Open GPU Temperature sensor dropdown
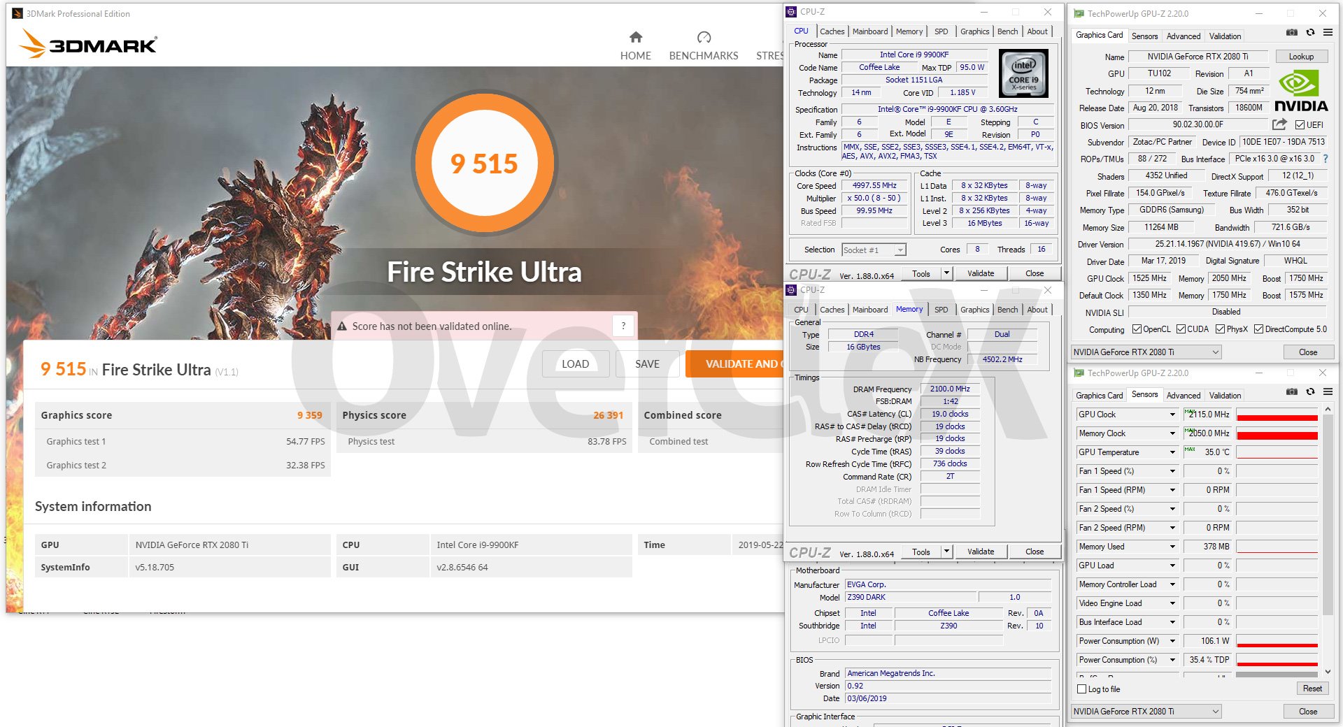This screenshot has width=1343, height=727. pyautogui.click(x=1172, y=452)
